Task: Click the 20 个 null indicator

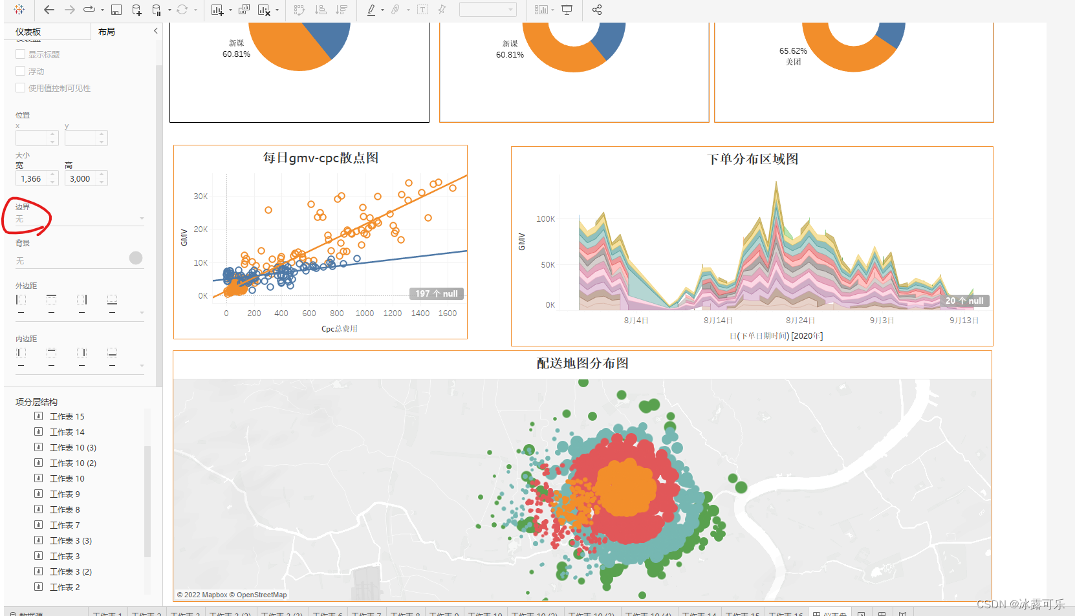Action: pos(964,301)
